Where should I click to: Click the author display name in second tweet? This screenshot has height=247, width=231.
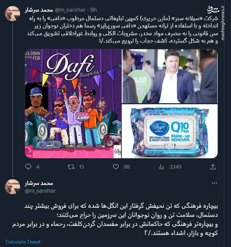[x=39, y=183]
